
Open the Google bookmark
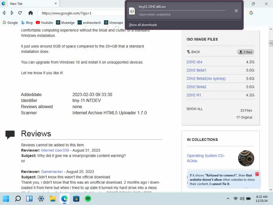click(x=10, y=22)
